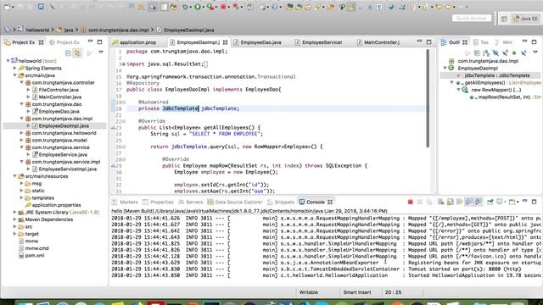Toggle Show Console When Standard Error Changes
This screenshot has height=305, width=543.
pyautogui.click(x=479, y=202)
